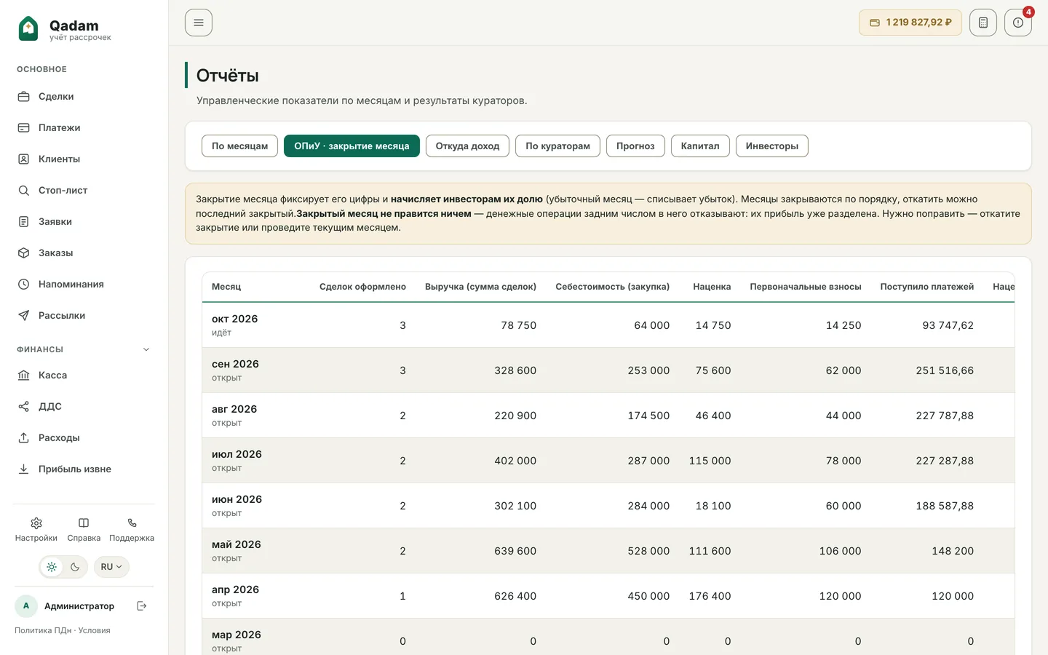
Task: Open the hamburger menu button
Action: coord(199,23)
